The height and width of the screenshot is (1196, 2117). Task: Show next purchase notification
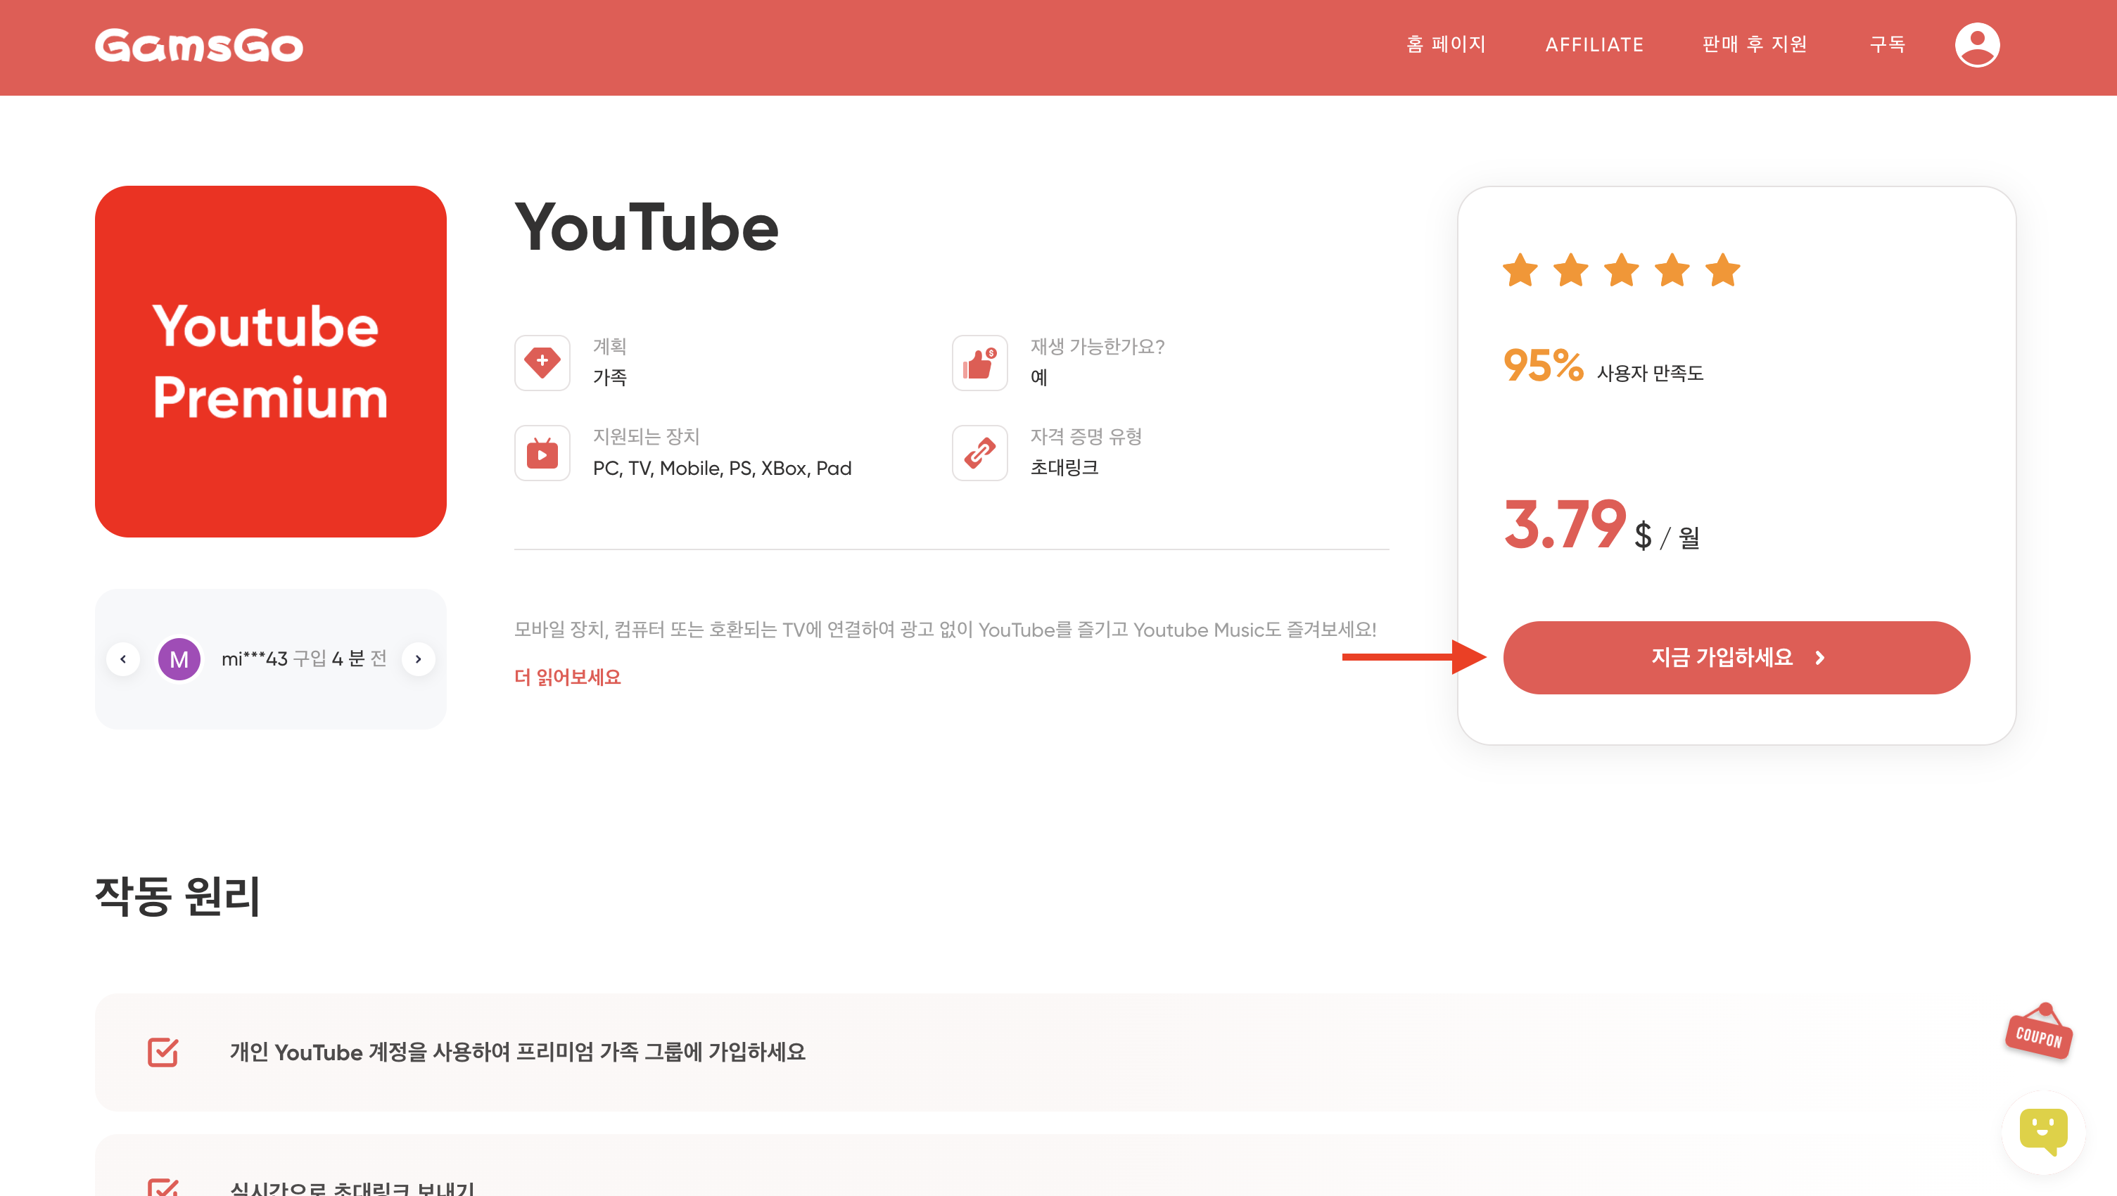(x=419, y=659)
